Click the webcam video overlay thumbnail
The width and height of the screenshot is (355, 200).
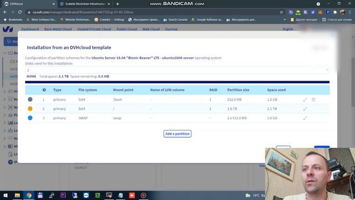[310, 174]
